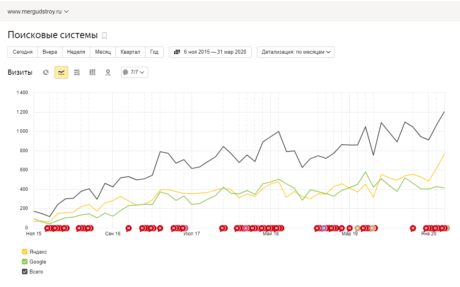Click the Визиты metric label
The image size is (460, 287).
(20, 72)
